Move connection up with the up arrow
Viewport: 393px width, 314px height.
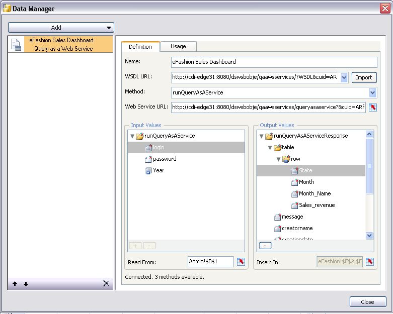coord(15,284)
